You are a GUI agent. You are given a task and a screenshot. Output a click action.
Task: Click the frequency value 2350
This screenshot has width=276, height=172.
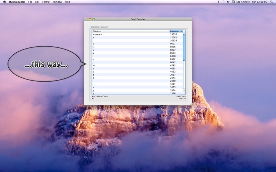point(173,81)
